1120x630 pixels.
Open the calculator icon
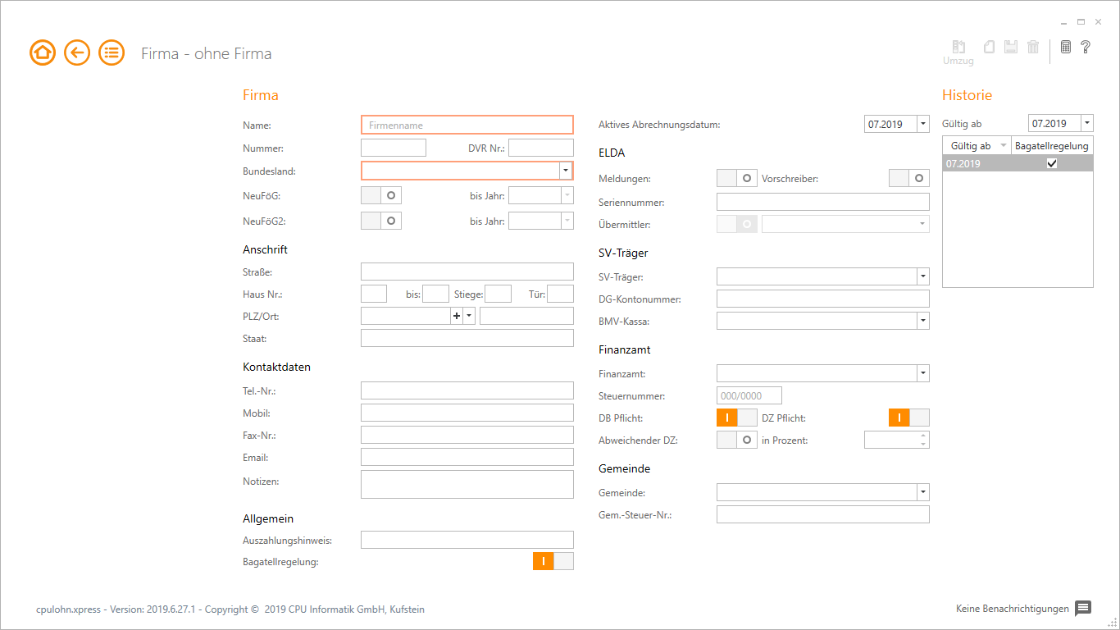[1066, 47]
